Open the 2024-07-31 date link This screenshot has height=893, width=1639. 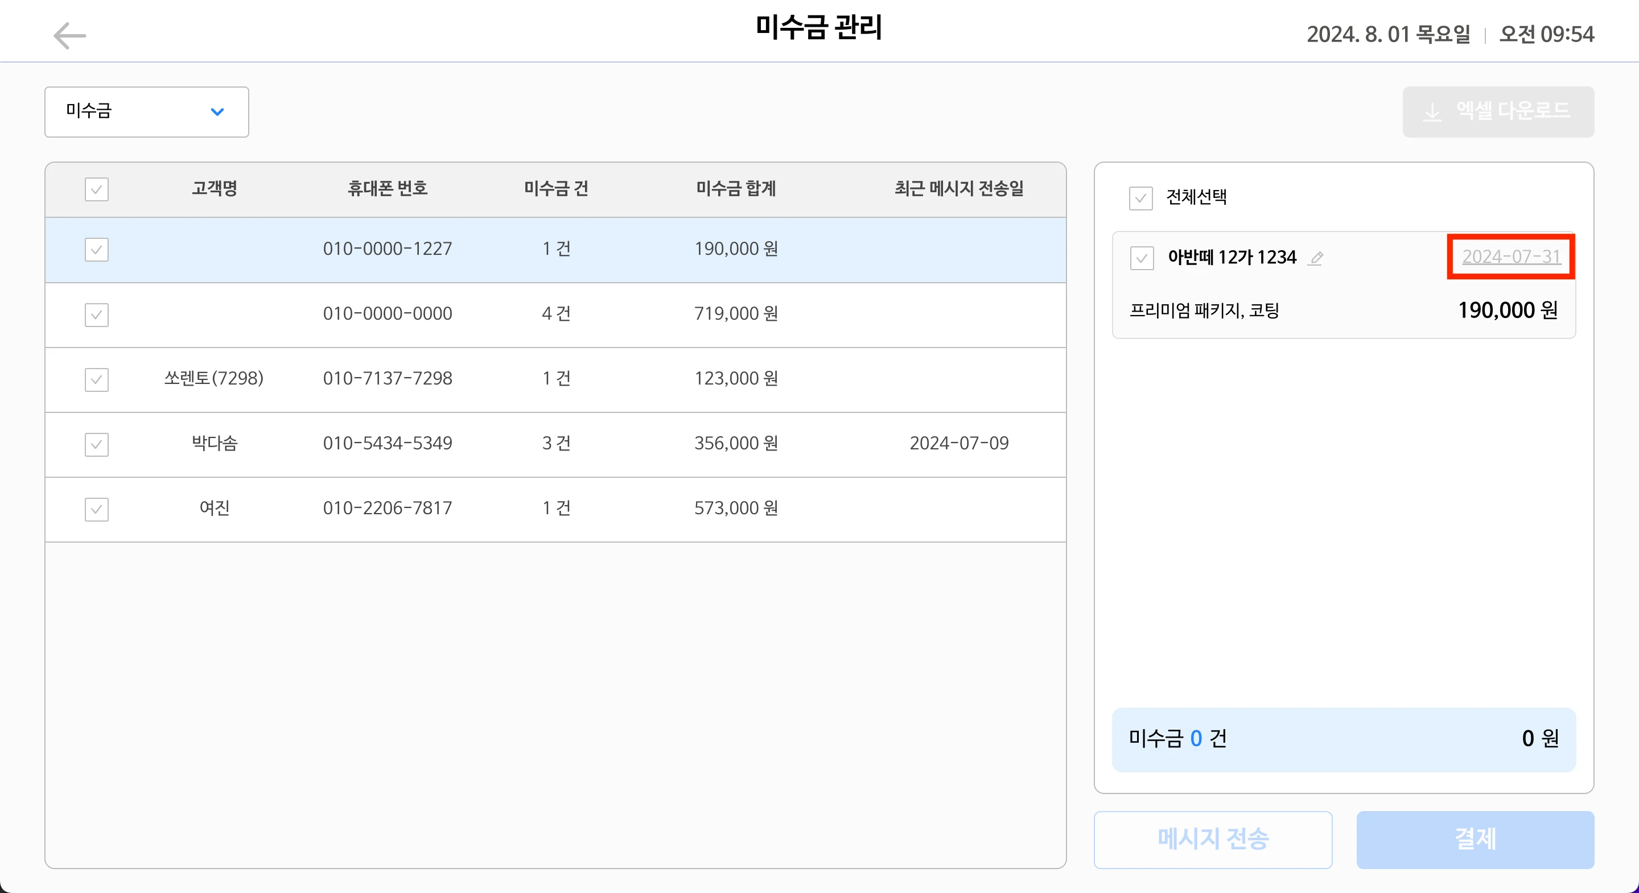coord(1511,257)
